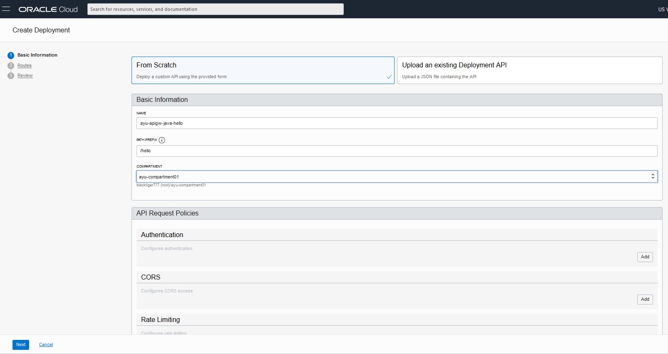Add a CORS policy

point(645,300)
